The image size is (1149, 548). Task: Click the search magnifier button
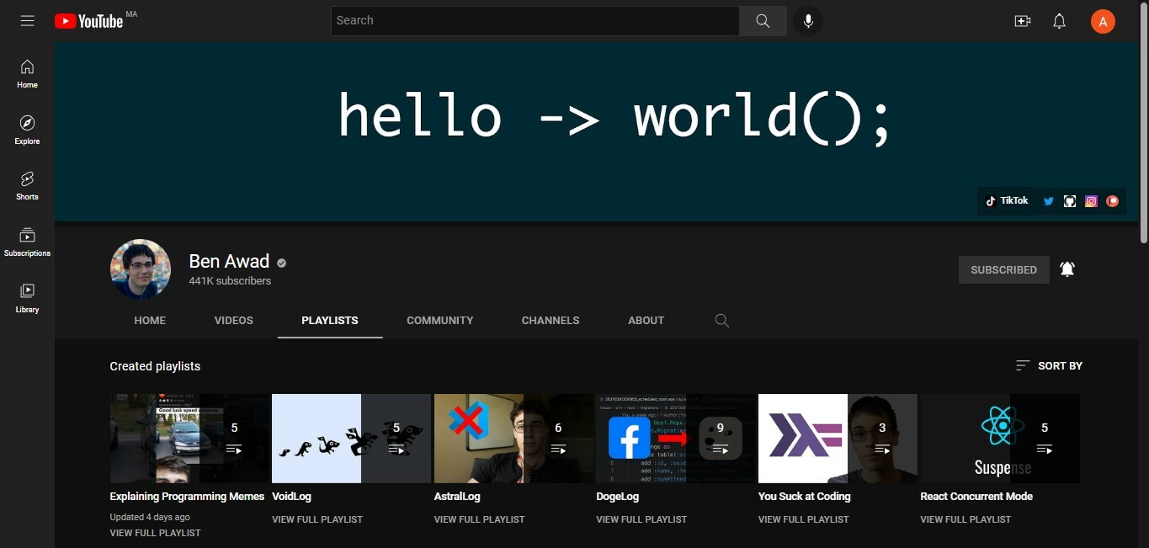pyautogui.click(x=763, y=21)
